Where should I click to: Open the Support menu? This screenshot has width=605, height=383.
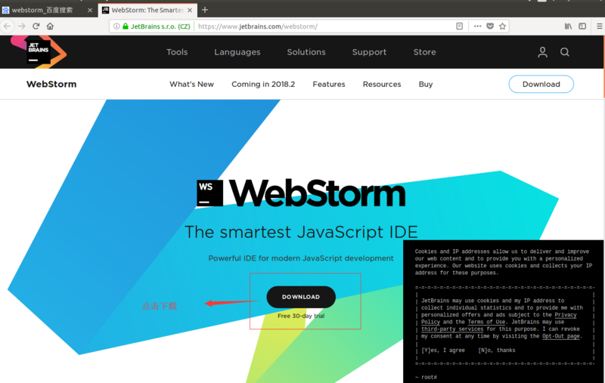[x=369, y=52]
